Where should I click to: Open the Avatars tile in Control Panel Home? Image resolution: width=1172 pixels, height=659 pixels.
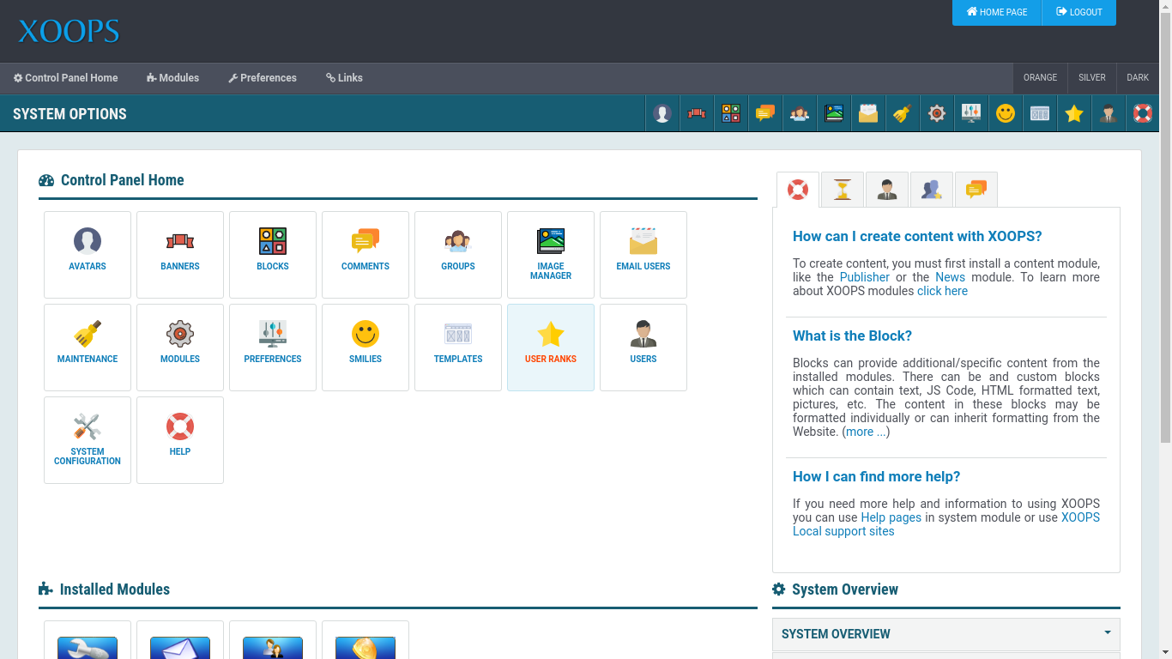pyautogui.click(x=88, y=254)
